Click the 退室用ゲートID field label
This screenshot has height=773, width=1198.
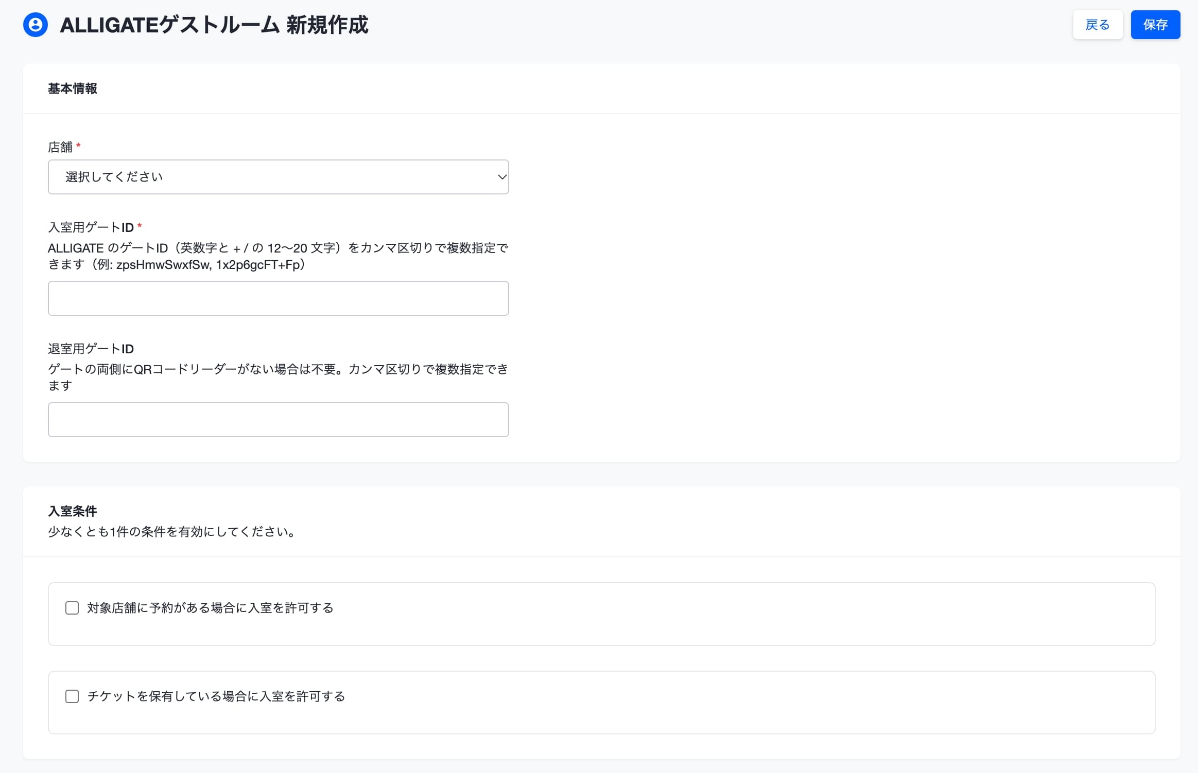click(x=91, y=349)
